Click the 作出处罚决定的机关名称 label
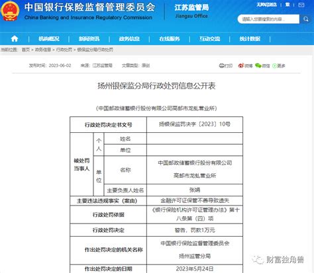The image size is (314, 273). coord(114,250)
